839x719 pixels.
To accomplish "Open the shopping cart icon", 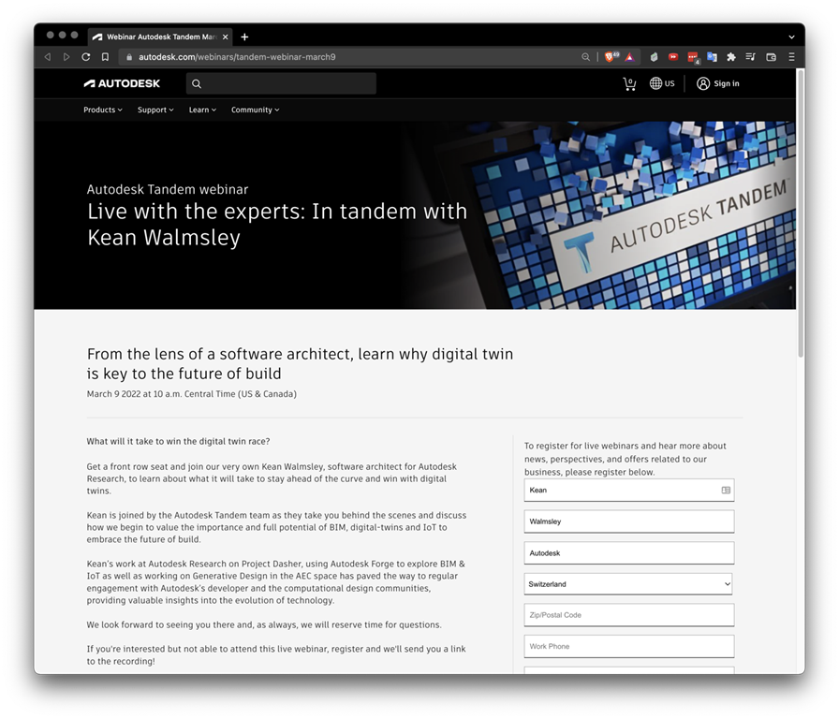I will [629, 83].
